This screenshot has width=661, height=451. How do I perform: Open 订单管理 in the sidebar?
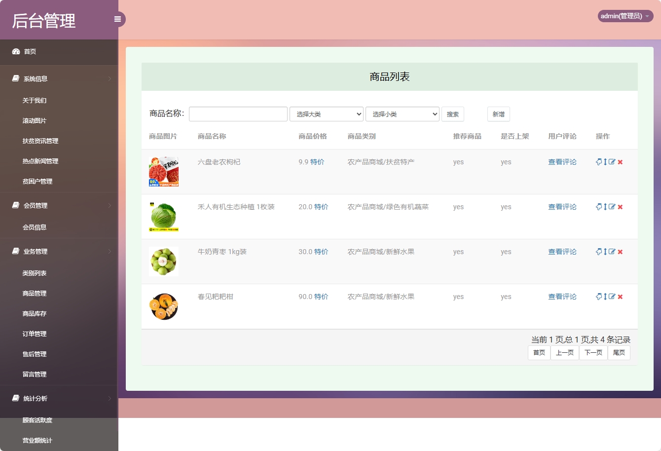pyautogui.click(x=35, y=334)
